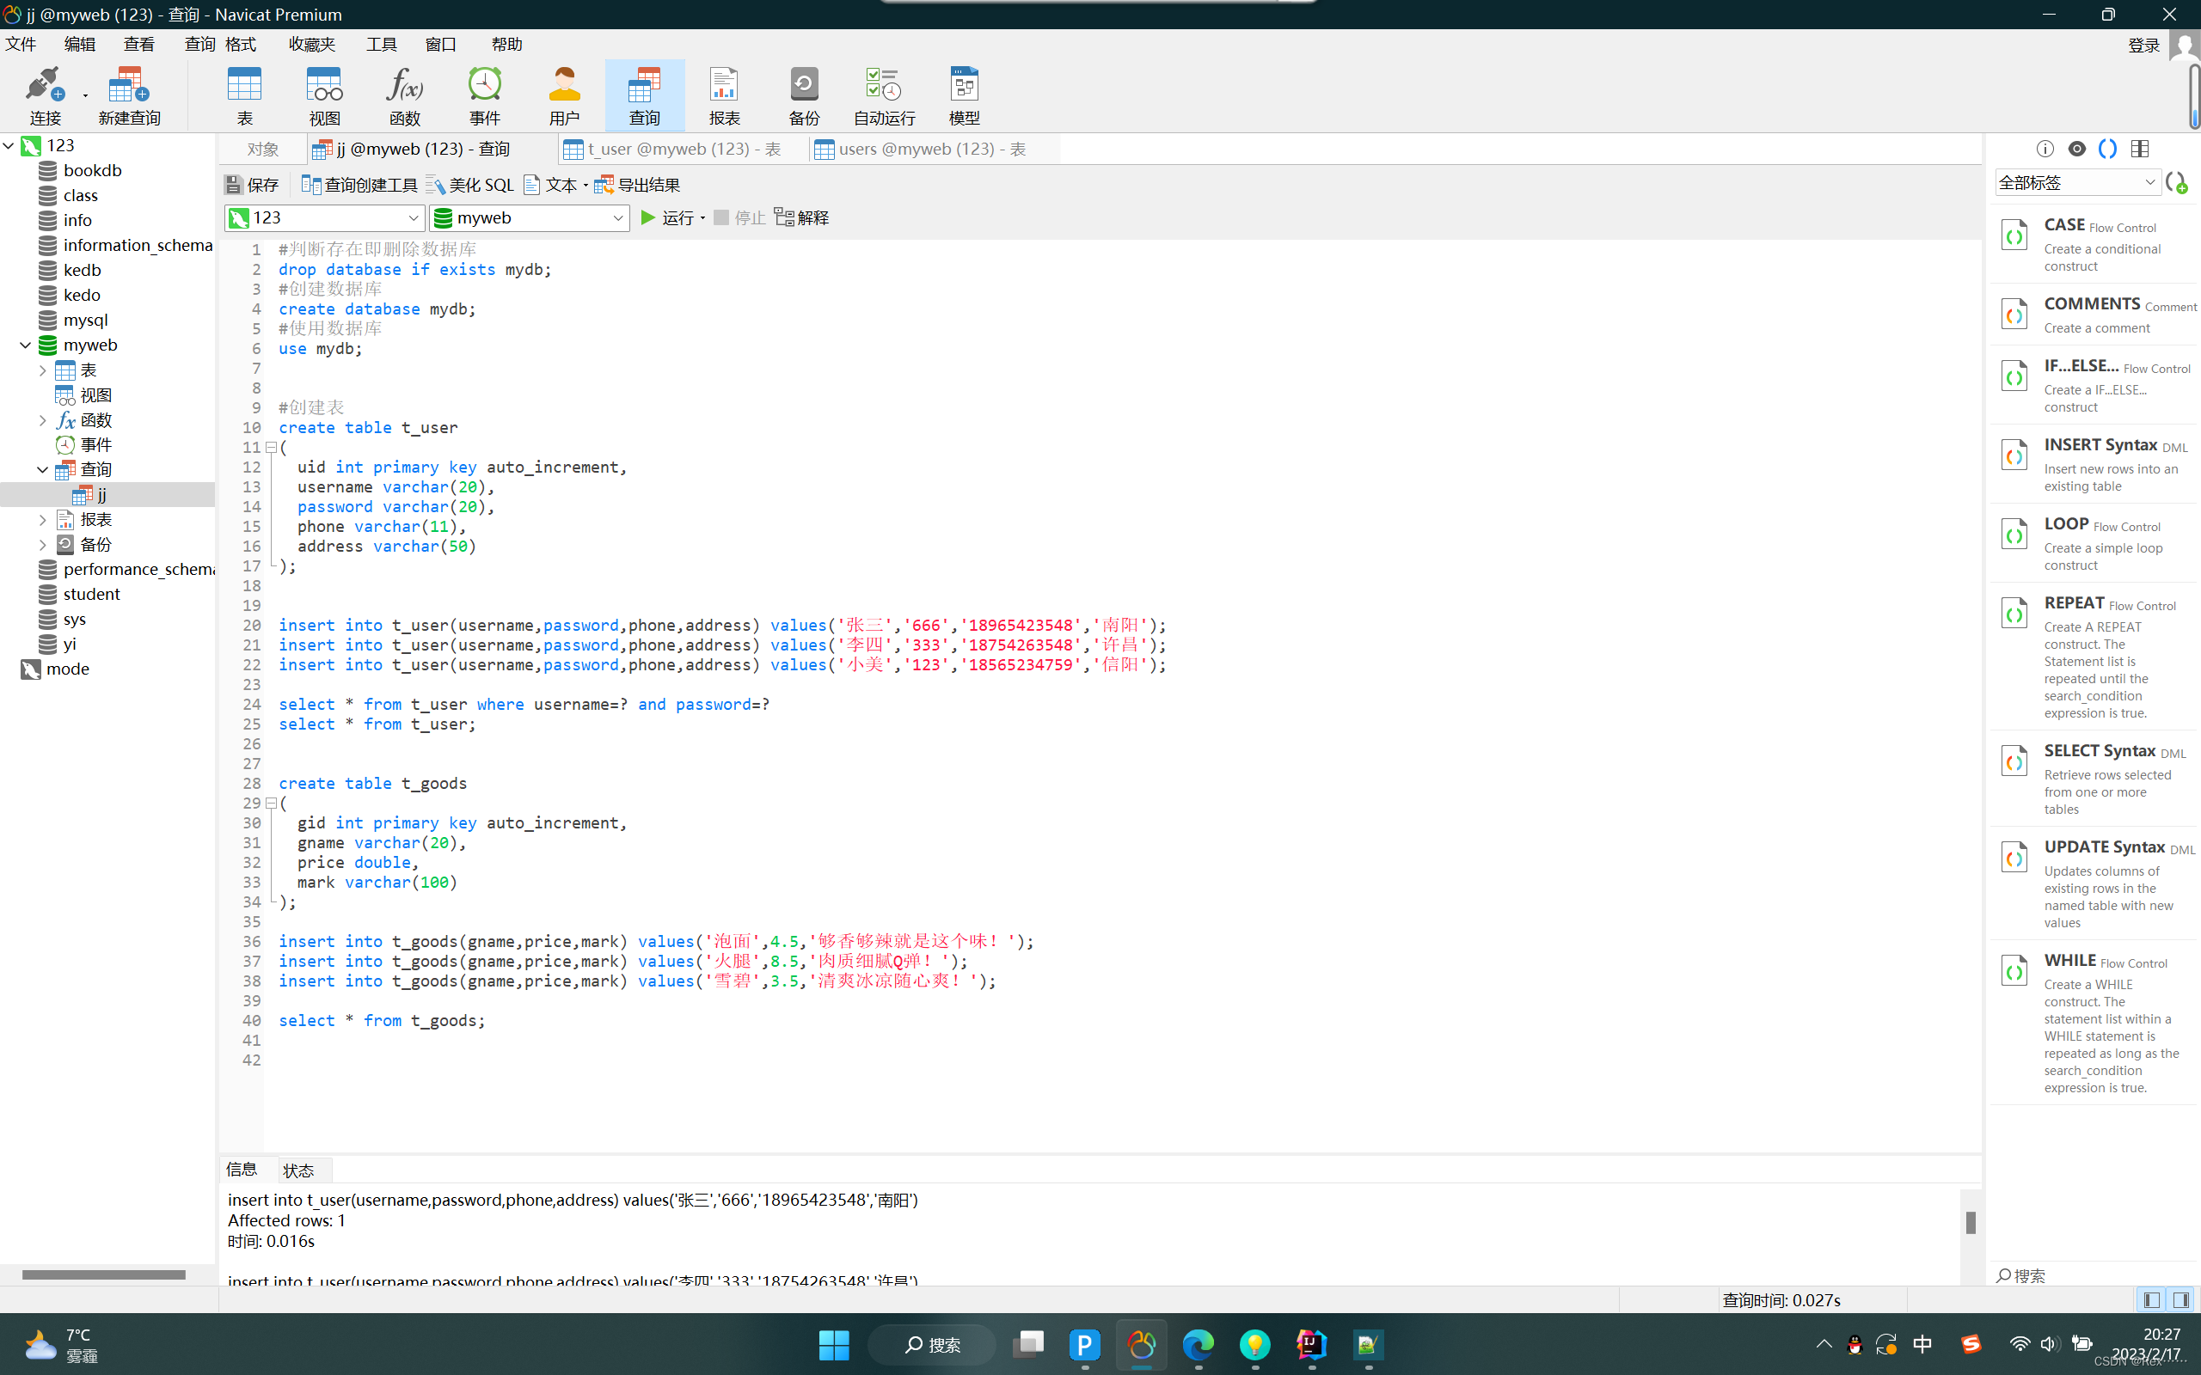Screen dimensions: 2201x1375
Task: Click the 导出结果 (Export Results) button
Action: tap(638, 185)
